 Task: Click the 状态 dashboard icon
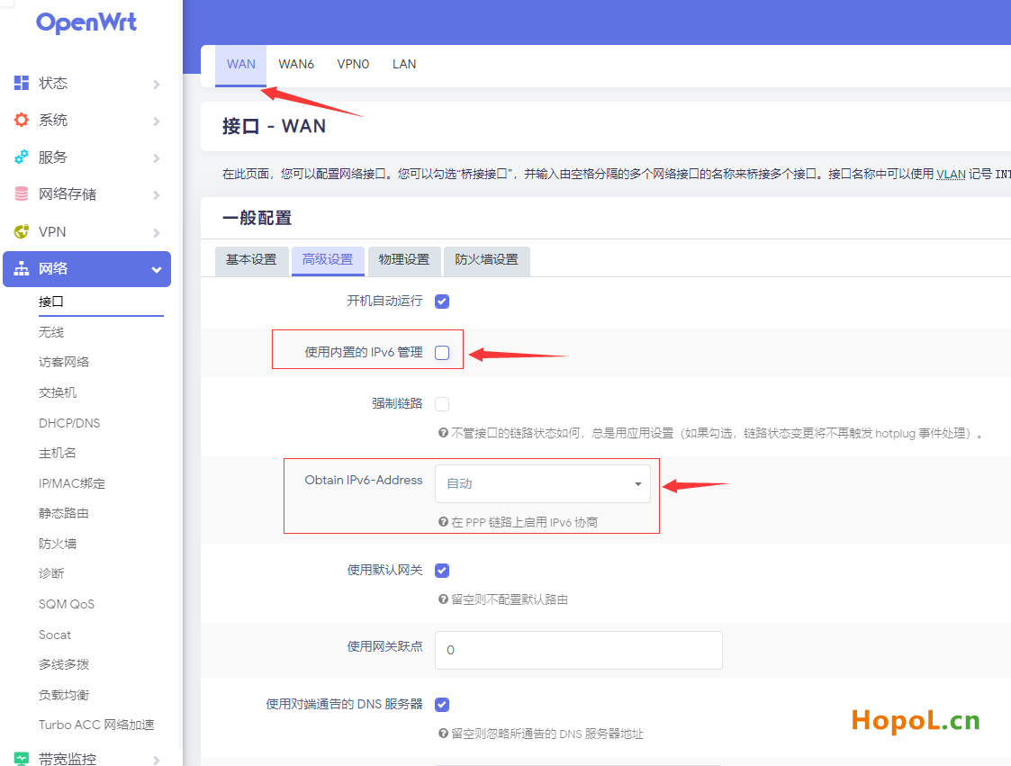pyautogui.click(x=22, y=83)
